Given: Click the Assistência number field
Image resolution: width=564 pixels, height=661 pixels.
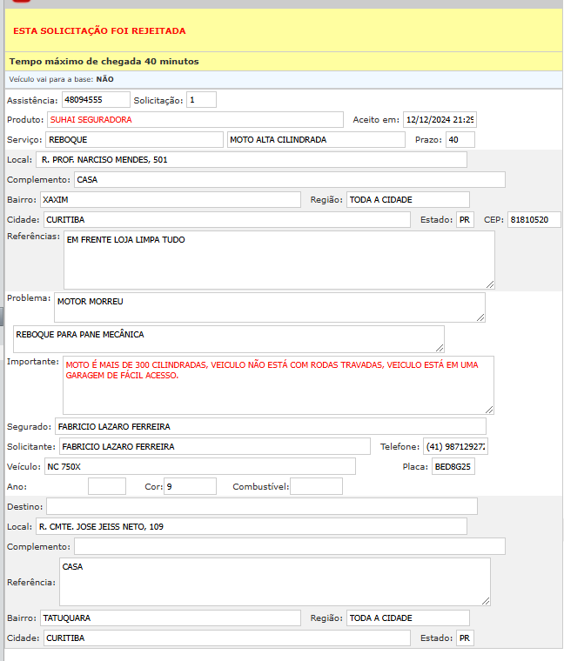Looking at the screenshot, I should click(96, 100).
